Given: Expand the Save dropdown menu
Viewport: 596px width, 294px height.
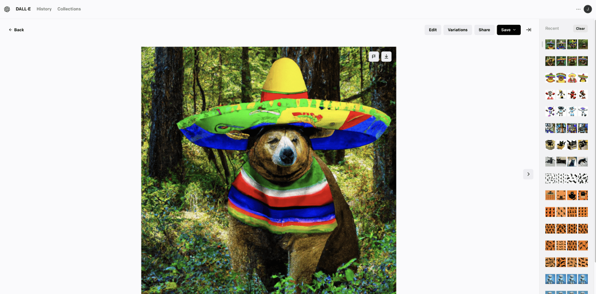Looking at the screenshot, I should (x=509, y=30).
